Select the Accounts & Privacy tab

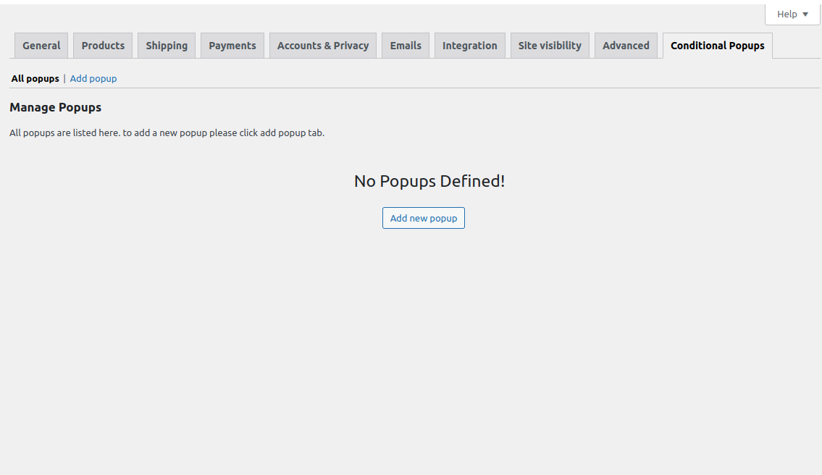322,45
